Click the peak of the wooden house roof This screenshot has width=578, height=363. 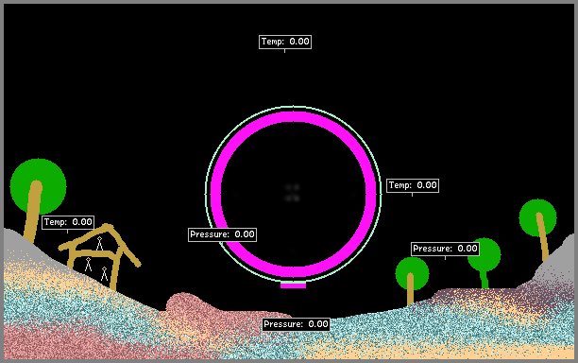pos(107,226)
